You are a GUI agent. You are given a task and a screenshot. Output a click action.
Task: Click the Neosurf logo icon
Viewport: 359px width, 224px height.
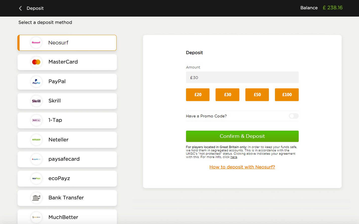click(36, 43)
